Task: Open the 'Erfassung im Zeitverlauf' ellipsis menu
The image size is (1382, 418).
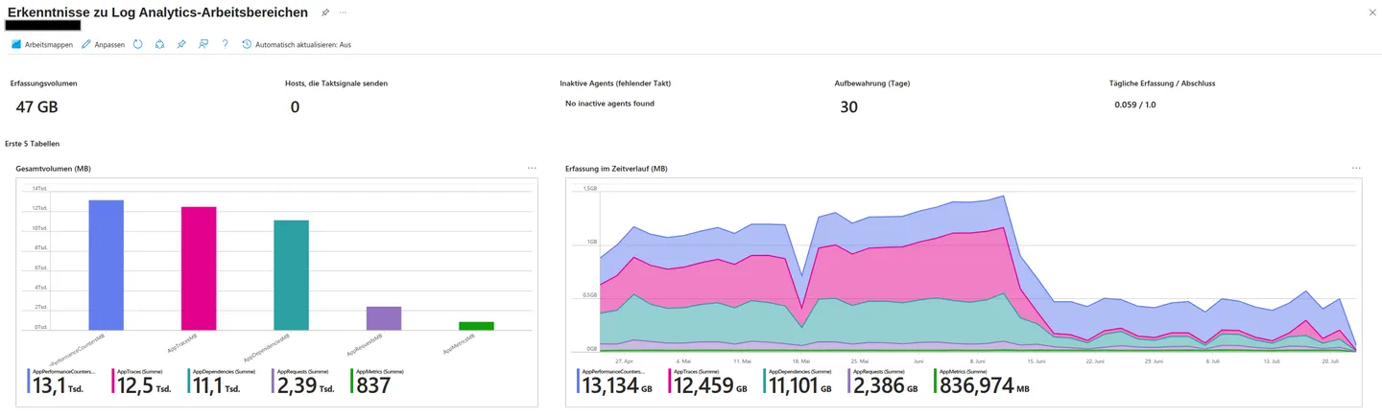Action: [x=1356, y=168]
